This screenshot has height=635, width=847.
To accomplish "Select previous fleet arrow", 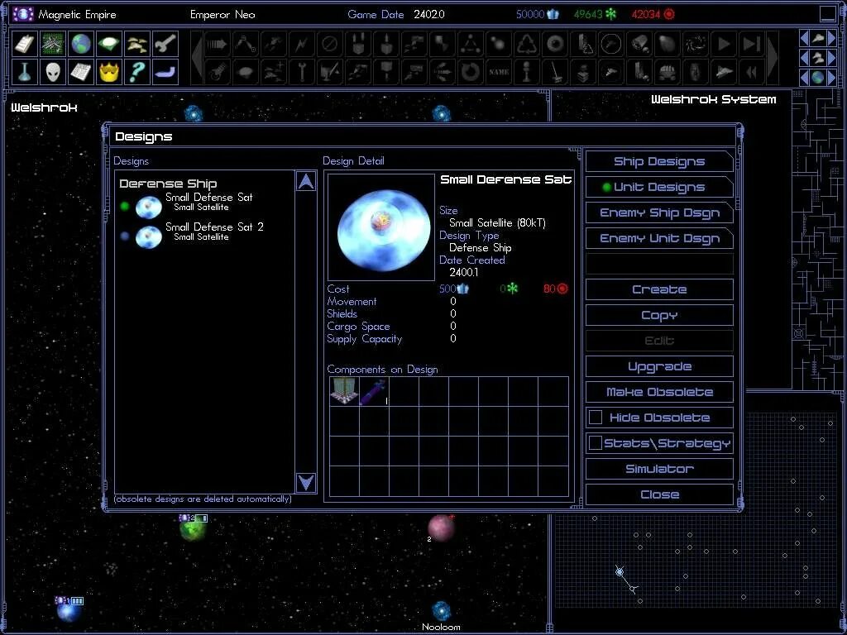I will point(804,58).
